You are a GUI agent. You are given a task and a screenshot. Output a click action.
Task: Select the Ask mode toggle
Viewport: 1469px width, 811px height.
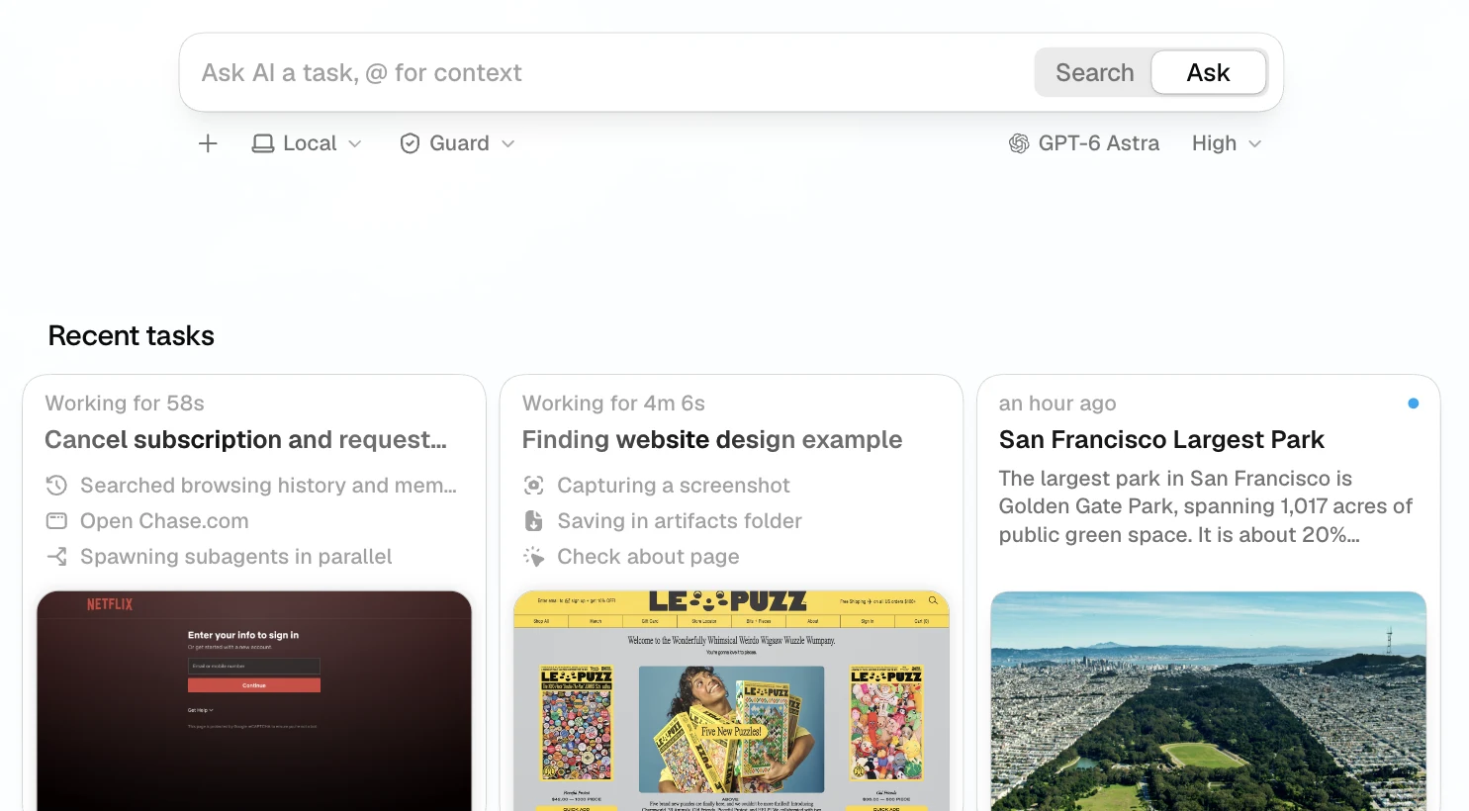(1208, 73)
